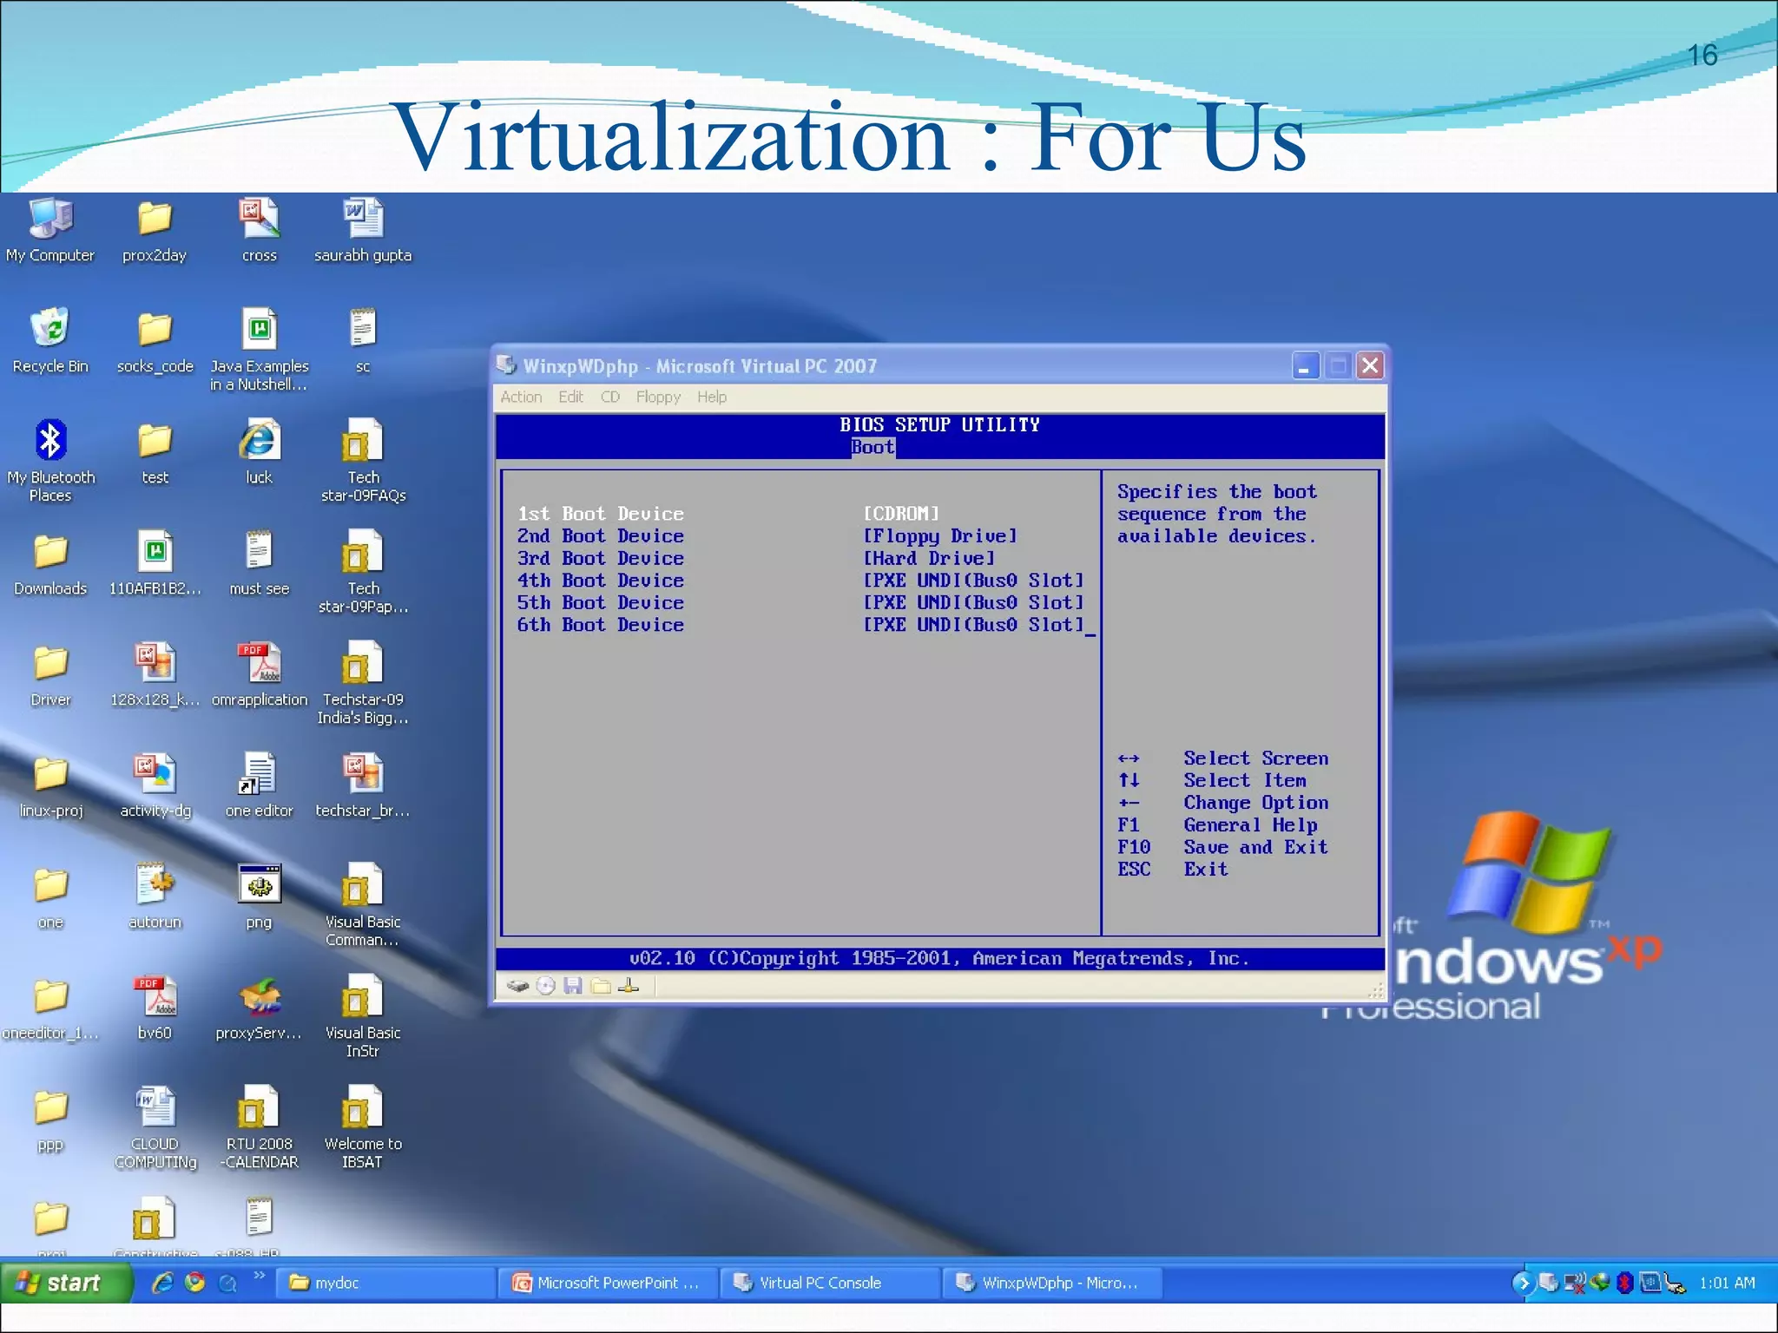1778x1333 pixels.
Task: Select the luck Internet Explorer shortcut
Action: [x=259, y=452]
